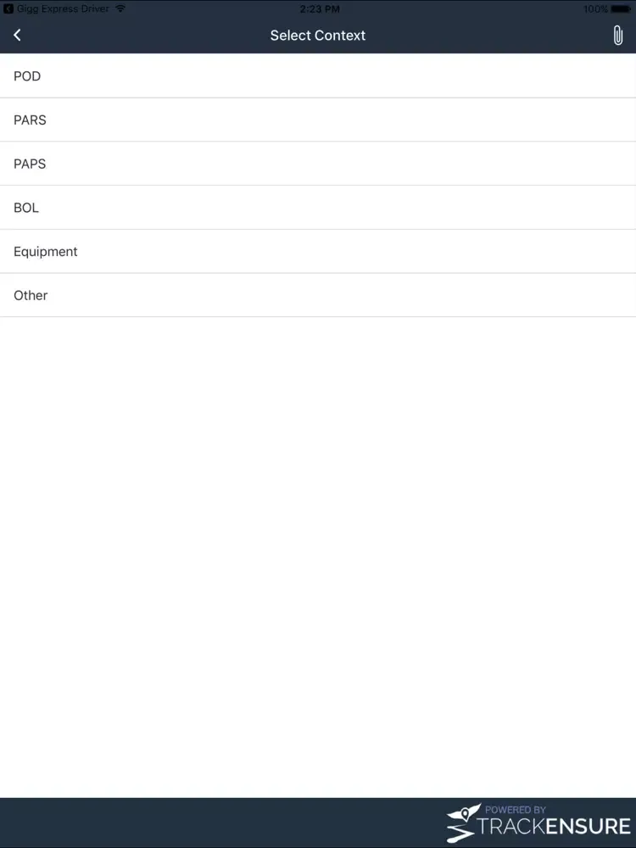Click the small back-to-app icon in status bar

(x=8, y=8)
